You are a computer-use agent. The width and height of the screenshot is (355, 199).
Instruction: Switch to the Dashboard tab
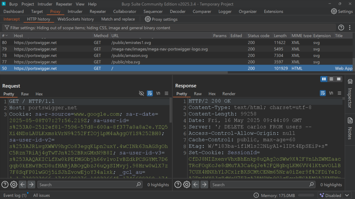14,11
